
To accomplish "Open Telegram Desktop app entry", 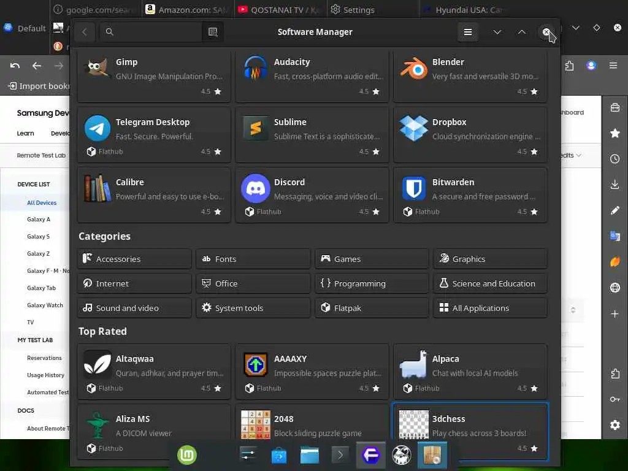I will click(x=154, y=136).
